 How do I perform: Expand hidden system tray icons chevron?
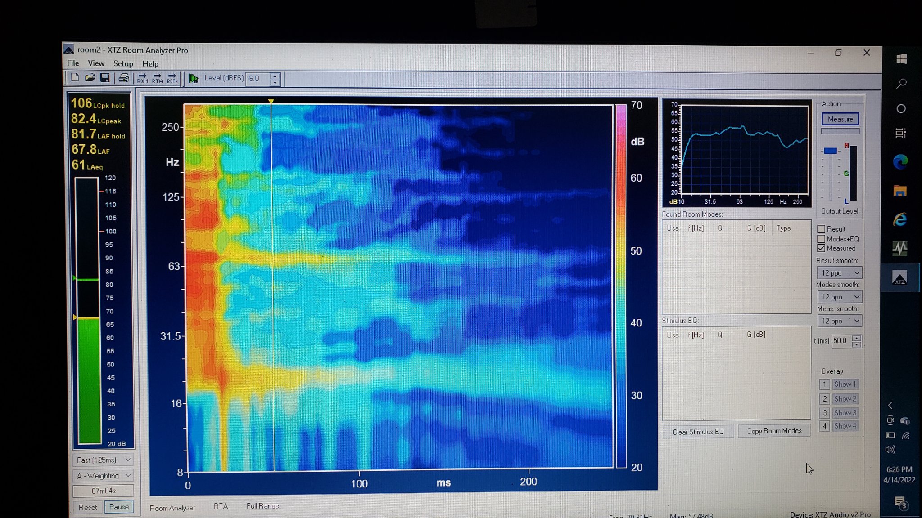tap(890, 405)
